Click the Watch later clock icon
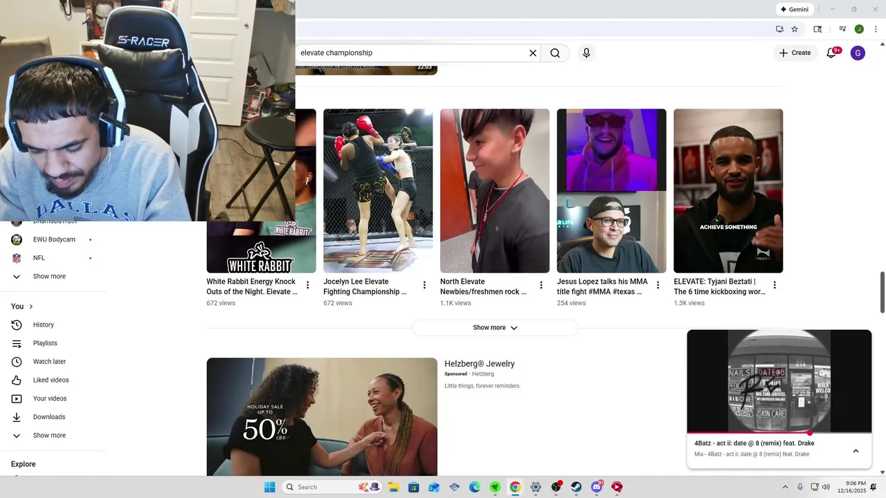The height and width of the screenshot is (498, 886). pos(17,362)
